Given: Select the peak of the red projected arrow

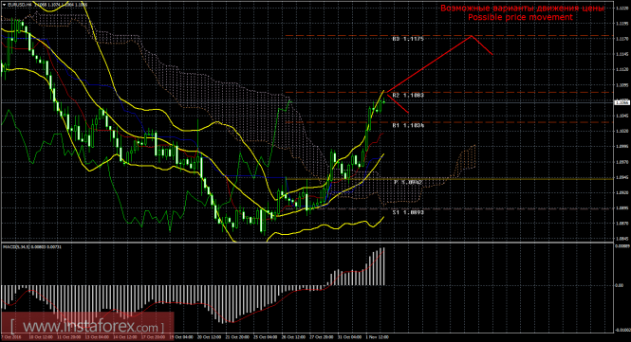Looking at the screenshot, I should pos(472,37).
